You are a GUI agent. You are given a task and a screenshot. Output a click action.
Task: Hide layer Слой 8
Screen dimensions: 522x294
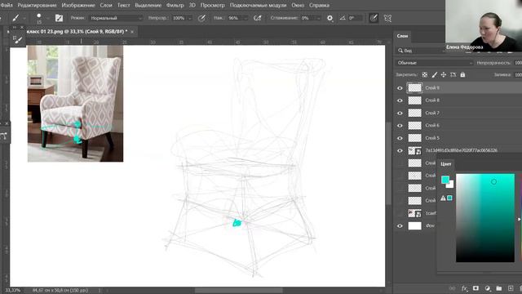(400, 100)
